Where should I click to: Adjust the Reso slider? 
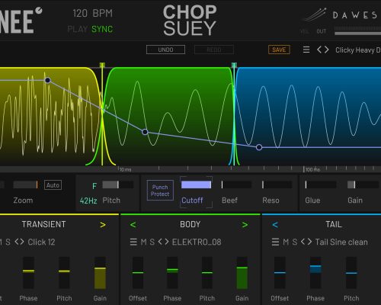click(277, 185)
